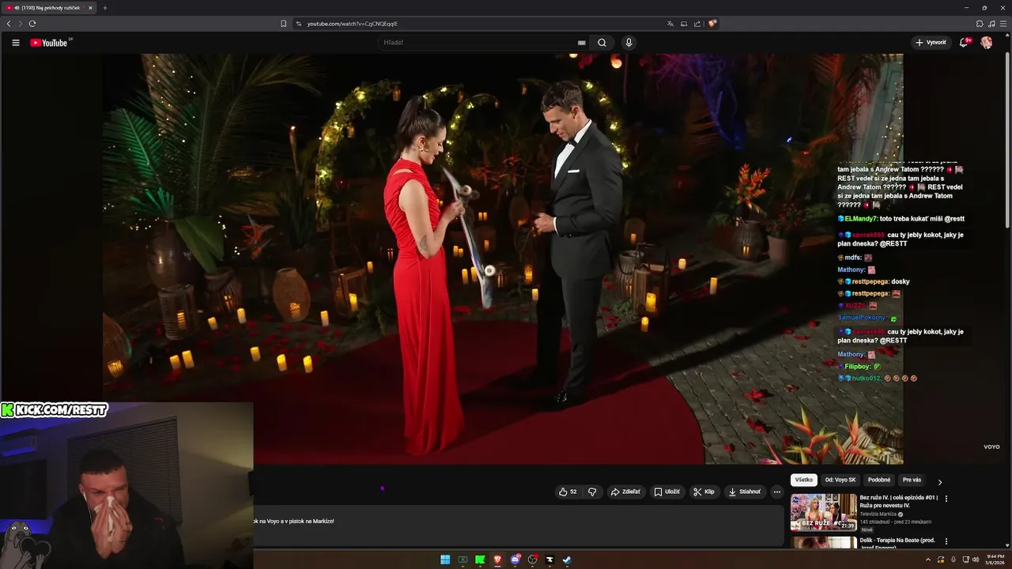Image resolution: width=1012 pixels, height=569 pixels.
Task: Open the translate page icon
Action: pos(670,24)
